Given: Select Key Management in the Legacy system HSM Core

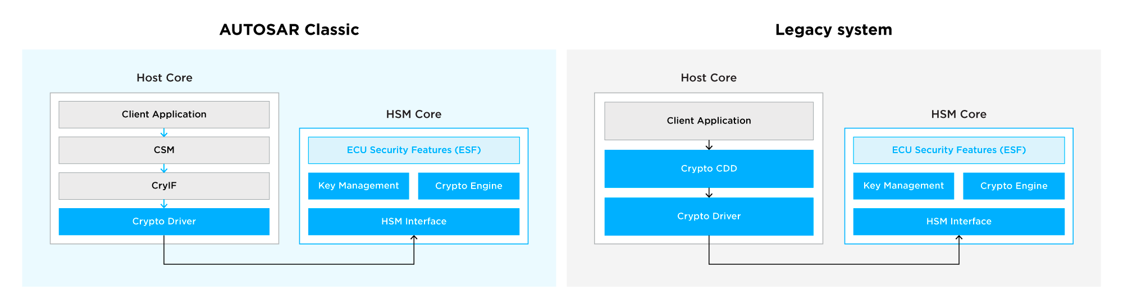Looking at the screenshot, I should [903, 186].
